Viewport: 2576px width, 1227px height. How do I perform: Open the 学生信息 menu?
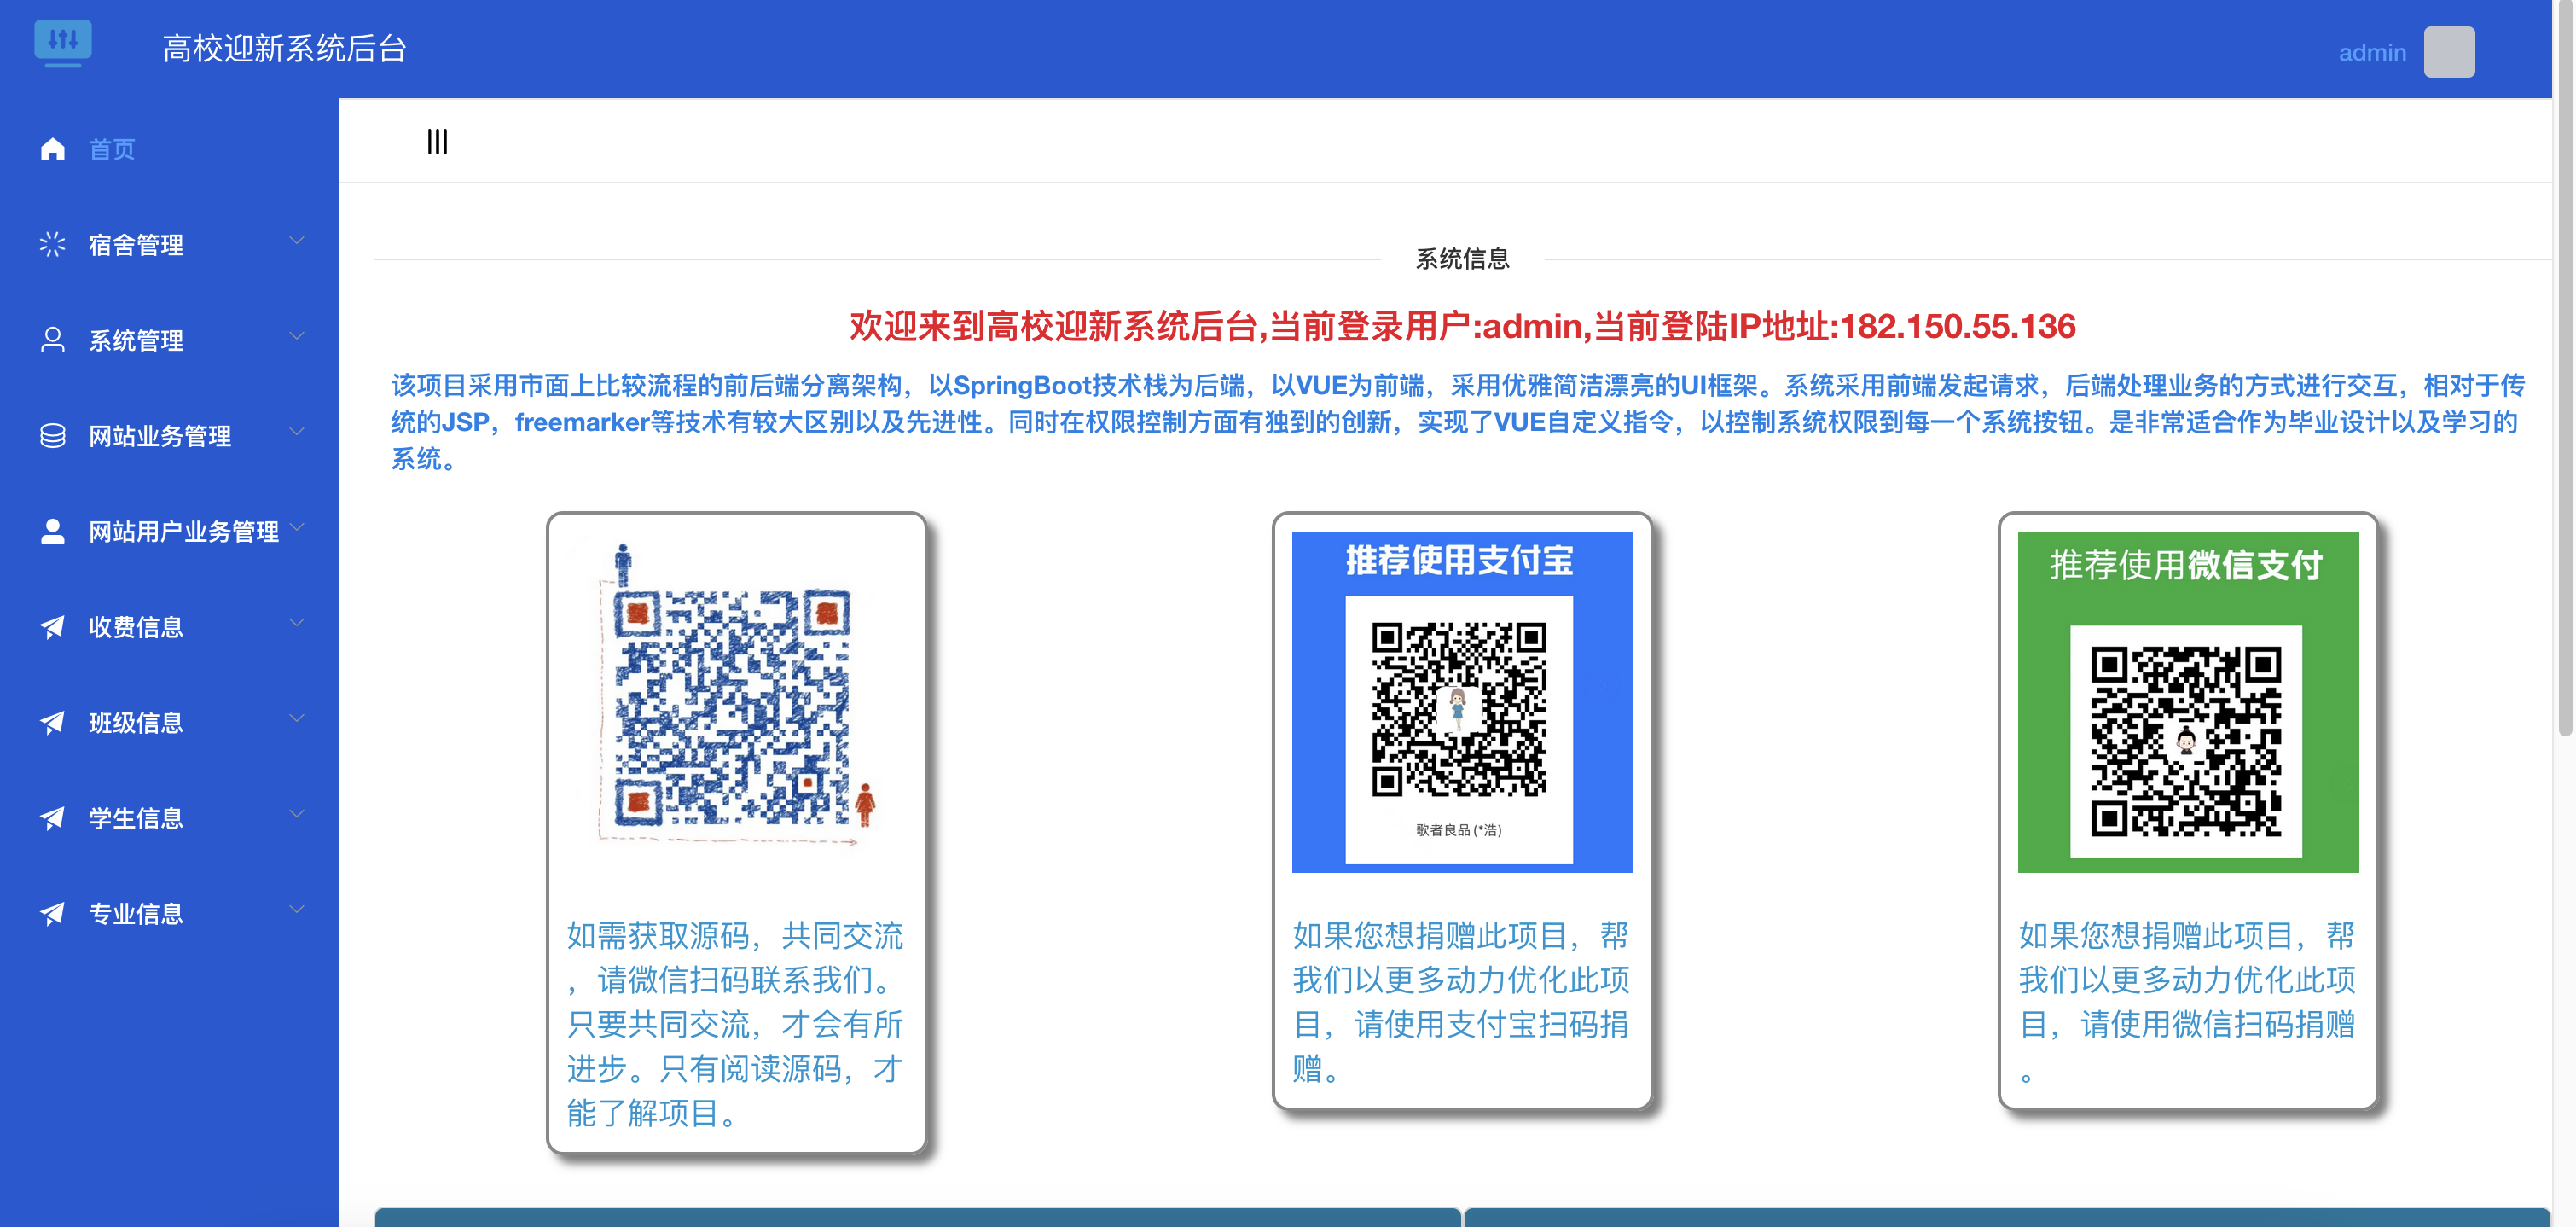(170, 818)
